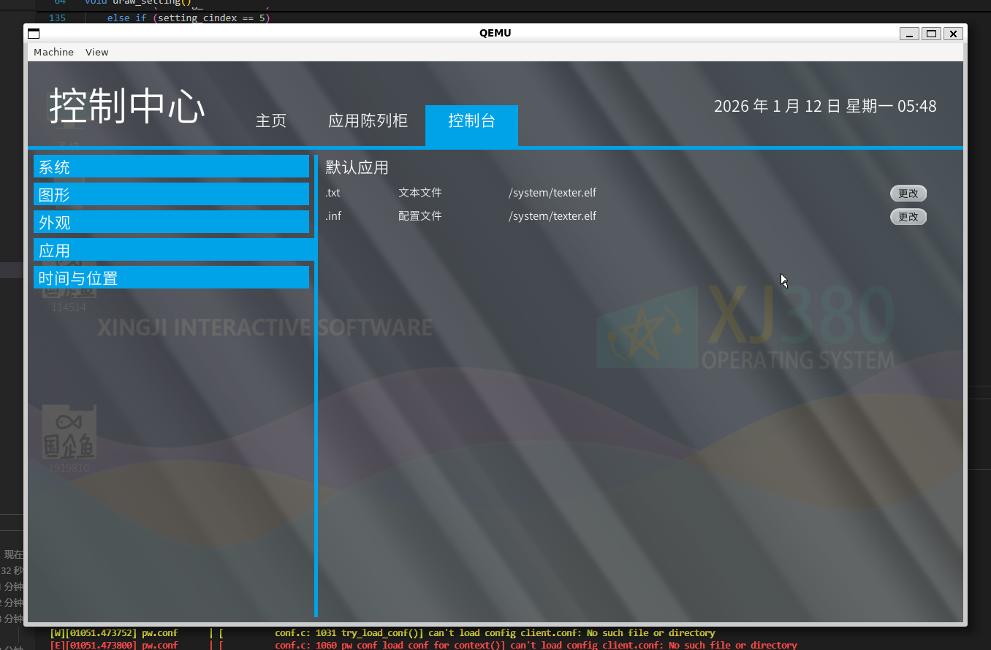Screen dimensions: 991x650
Task: Click 更改 for the .inf file type
Action: (x=908, y=217)
